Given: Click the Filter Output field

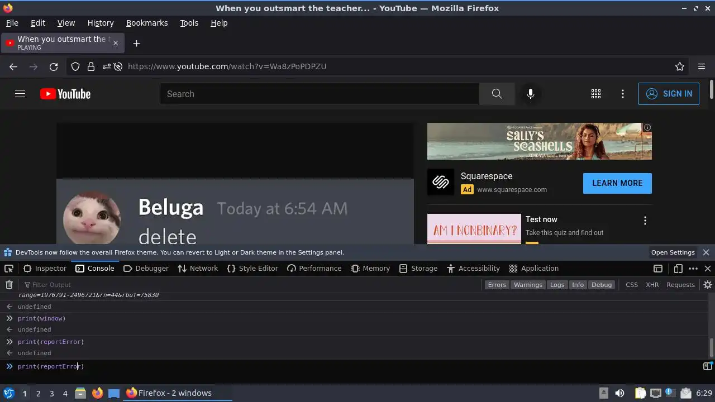Looking at the screenshot, I should [251, 285].
